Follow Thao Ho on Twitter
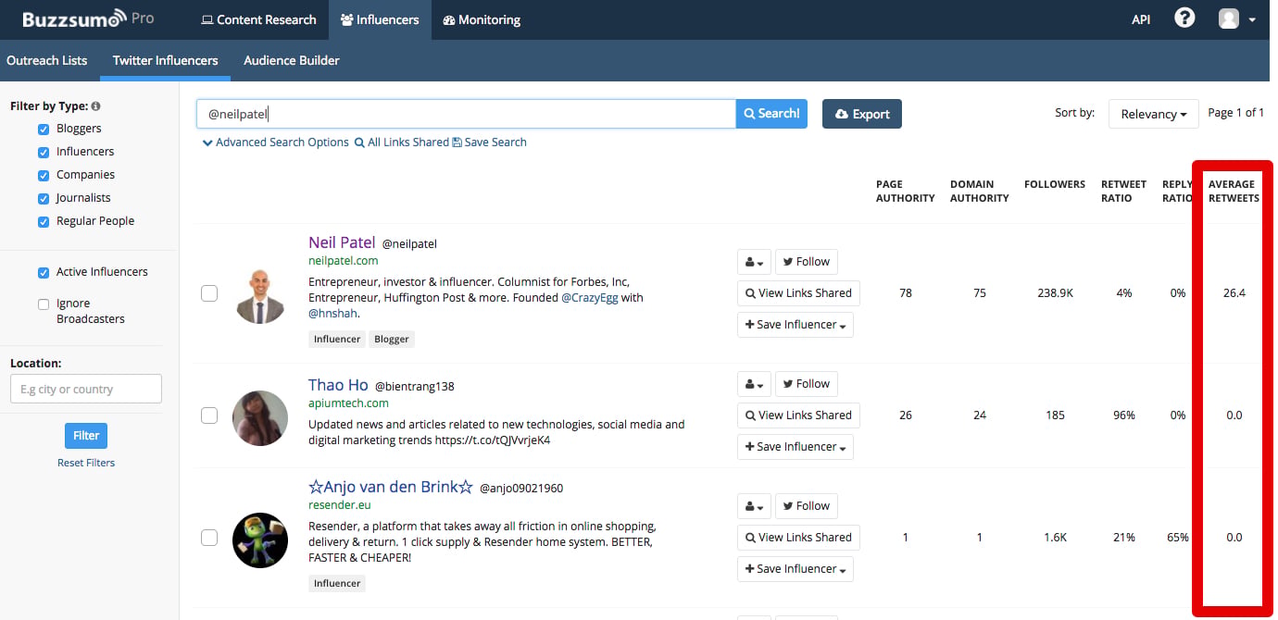The image size is (1278, 620). tap(806, 384)
